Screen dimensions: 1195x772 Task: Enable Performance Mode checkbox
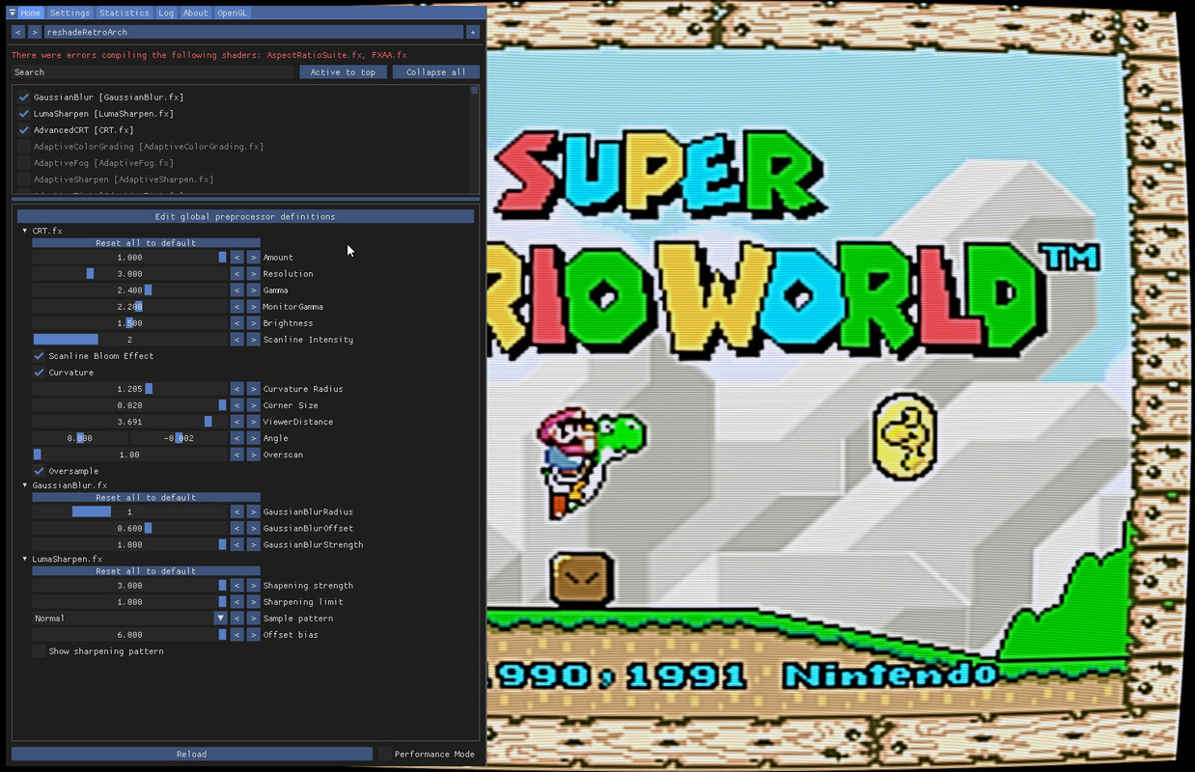[385, 754]
